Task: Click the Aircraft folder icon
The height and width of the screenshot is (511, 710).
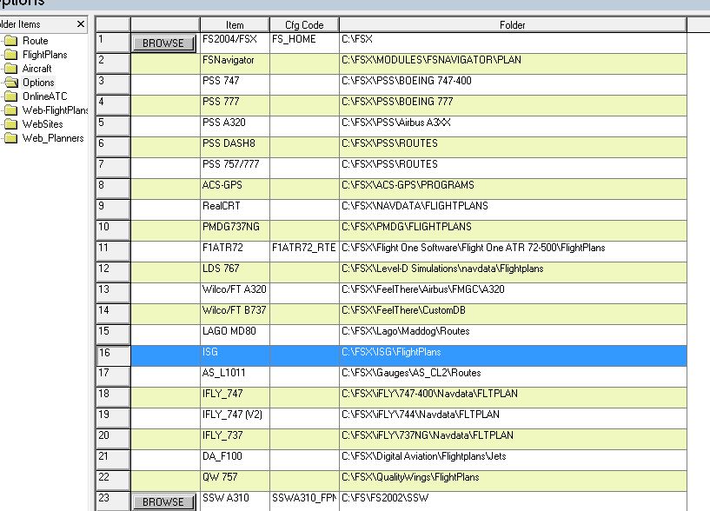Action: pyautogui.click(x=11, y=69)
